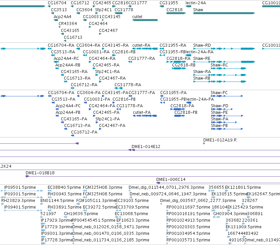Select the Dmel_dig_011544_0701_2976.3prime EST label
Viewport: 280px width, 245px height.
[166, 187]
